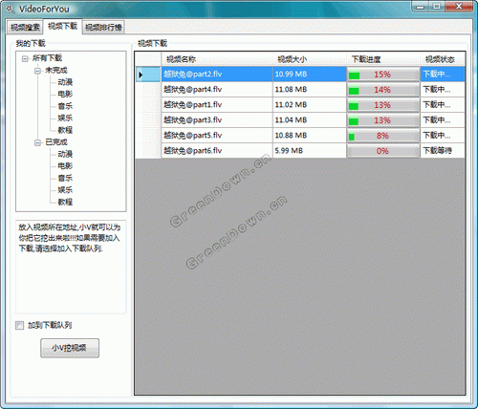Image resolution: width=478 pixels, height=409 pixels.
Task: Collapse the 已完成 tree branch
Action: click(37, 142)
